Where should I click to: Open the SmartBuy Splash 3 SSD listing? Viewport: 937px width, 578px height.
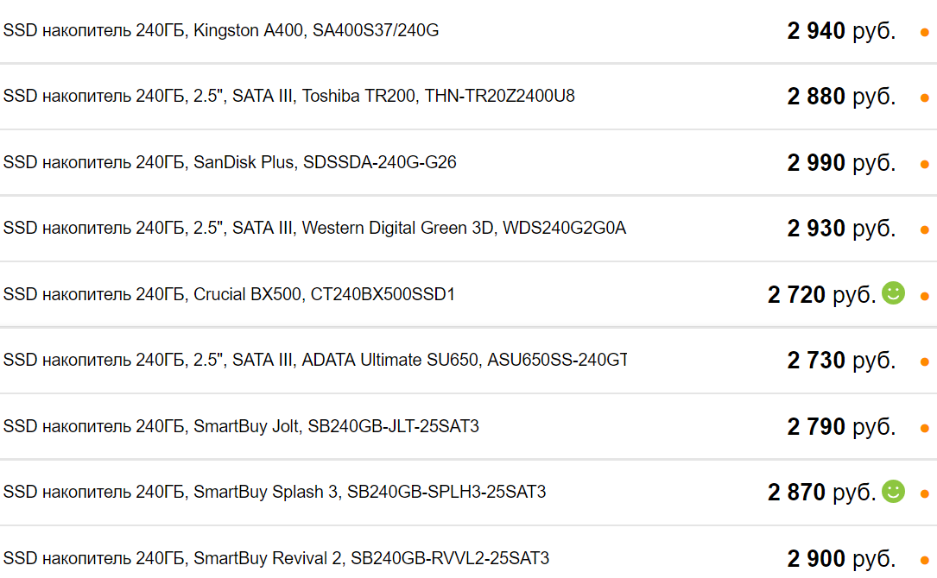tap(275, 492)
